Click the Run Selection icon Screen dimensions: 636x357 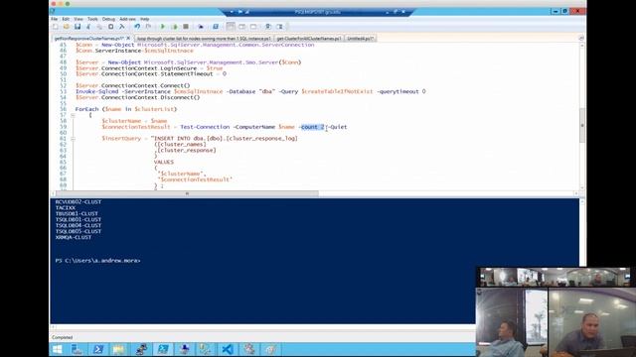click(175, 27)
